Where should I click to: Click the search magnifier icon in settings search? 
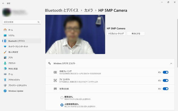click(39, 22)
